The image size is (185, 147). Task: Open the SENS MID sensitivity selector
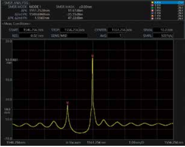click(x=69, y=36)
